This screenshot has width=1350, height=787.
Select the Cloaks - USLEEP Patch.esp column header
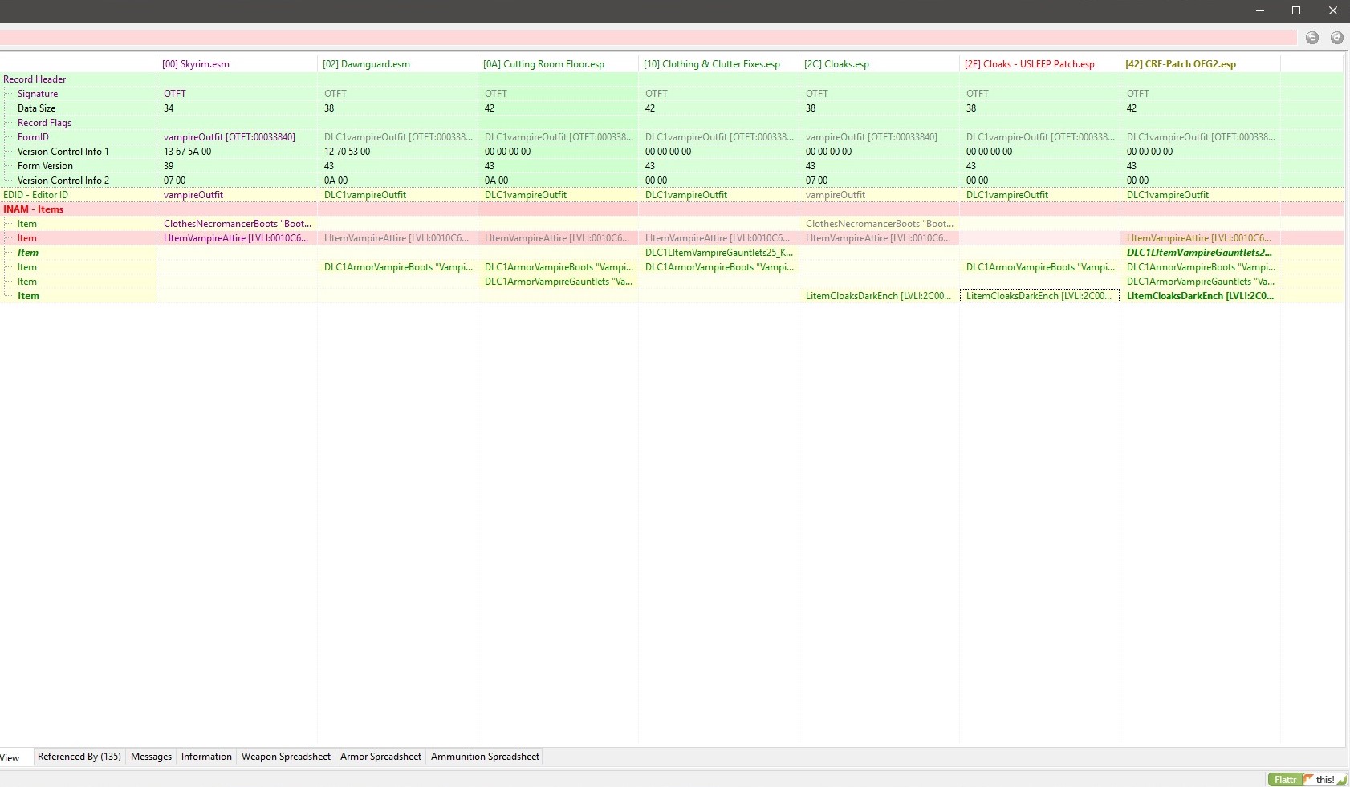coord(1039,64)
